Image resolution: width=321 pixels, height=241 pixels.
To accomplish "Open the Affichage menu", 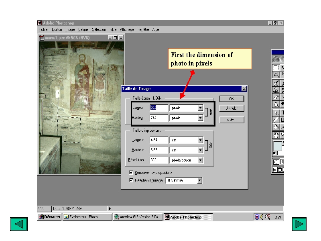I will click(127, 29).
